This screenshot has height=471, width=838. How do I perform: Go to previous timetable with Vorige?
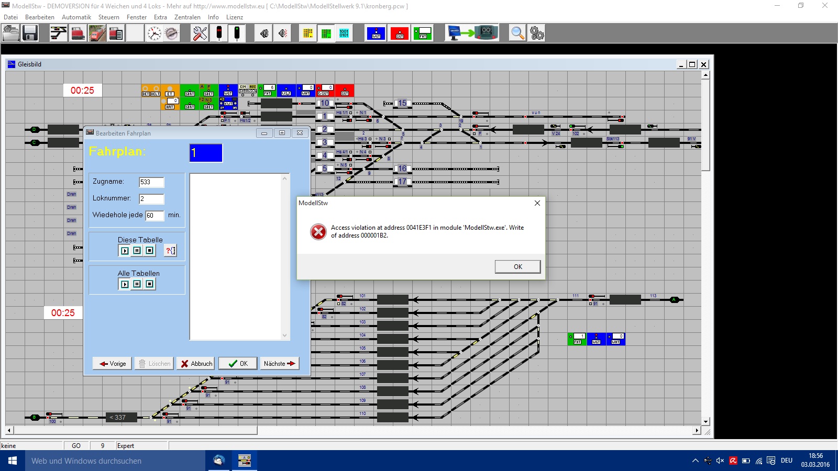tap(112, 364)
